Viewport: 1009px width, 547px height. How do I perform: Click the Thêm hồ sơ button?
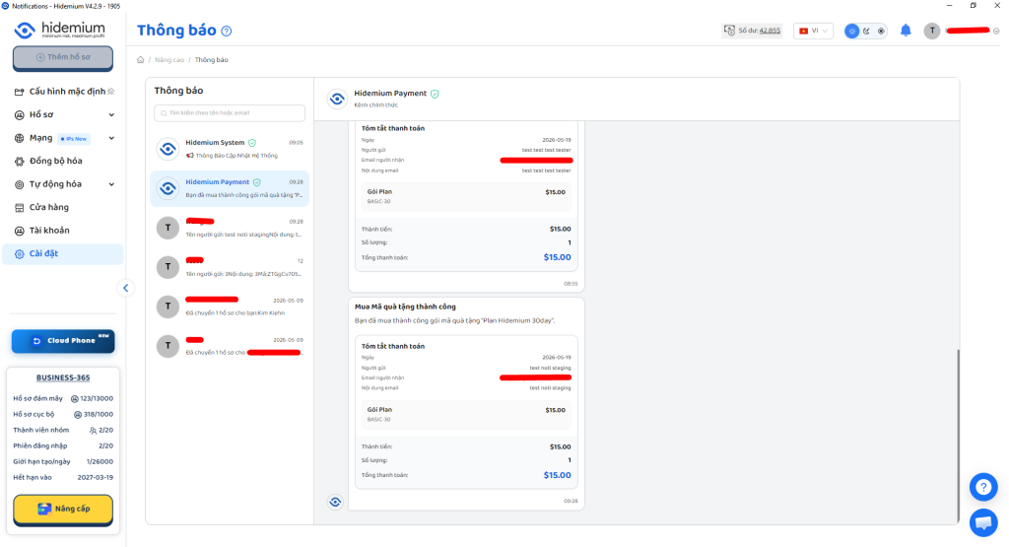(x=63, y=57)
